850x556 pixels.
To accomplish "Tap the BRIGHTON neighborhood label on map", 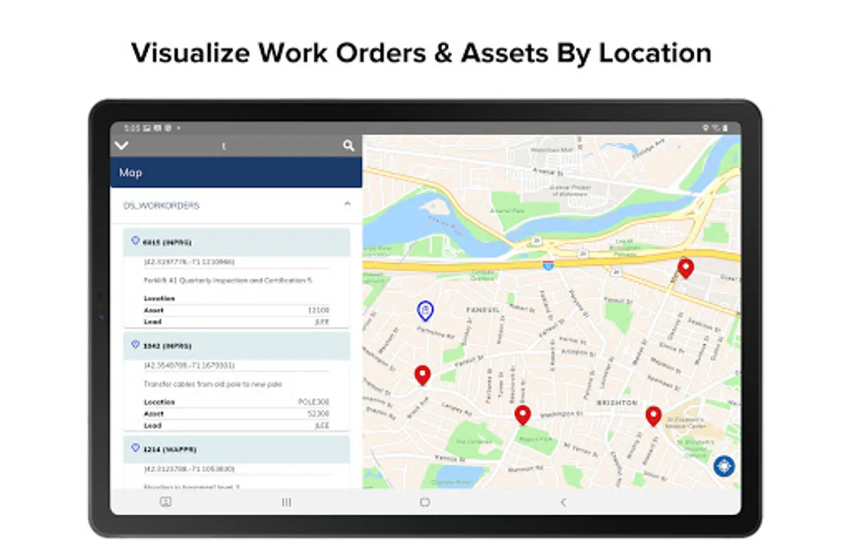I will click(x=616, y=403).
